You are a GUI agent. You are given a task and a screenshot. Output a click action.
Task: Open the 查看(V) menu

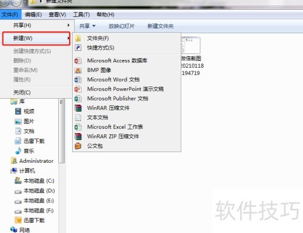coord(58,15)
